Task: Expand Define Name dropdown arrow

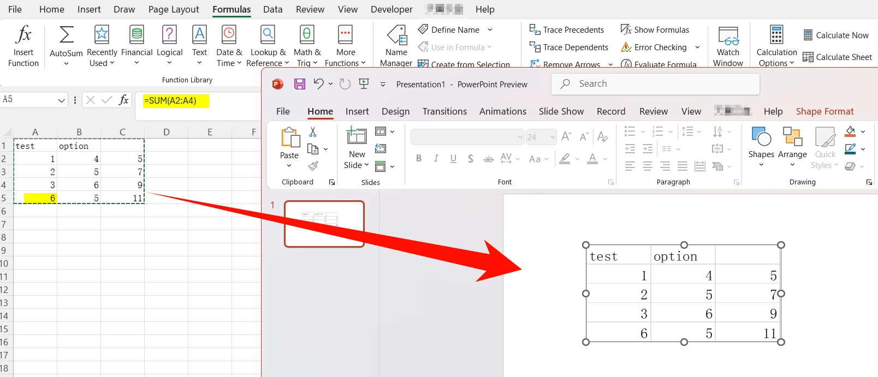Action: [490, 29]
